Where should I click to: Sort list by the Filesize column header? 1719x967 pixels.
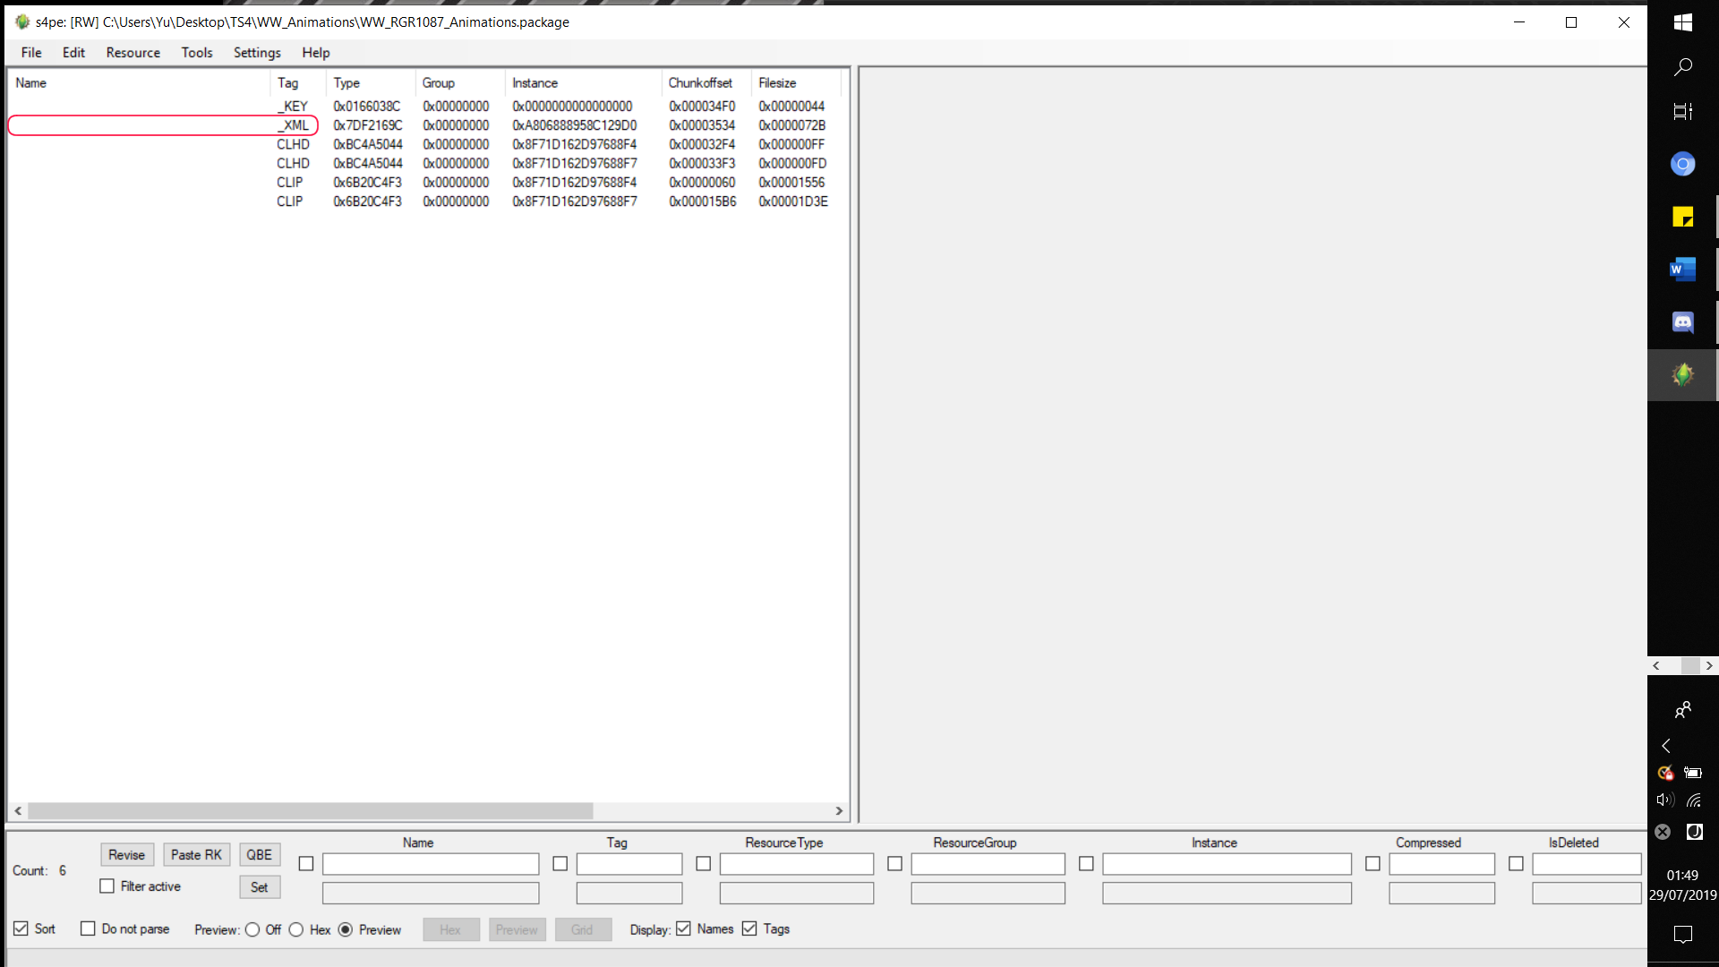point(796,82)
